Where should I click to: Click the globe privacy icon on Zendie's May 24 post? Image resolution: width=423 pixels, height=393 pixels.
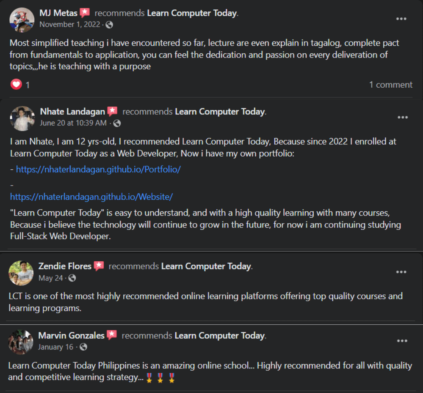72,278
